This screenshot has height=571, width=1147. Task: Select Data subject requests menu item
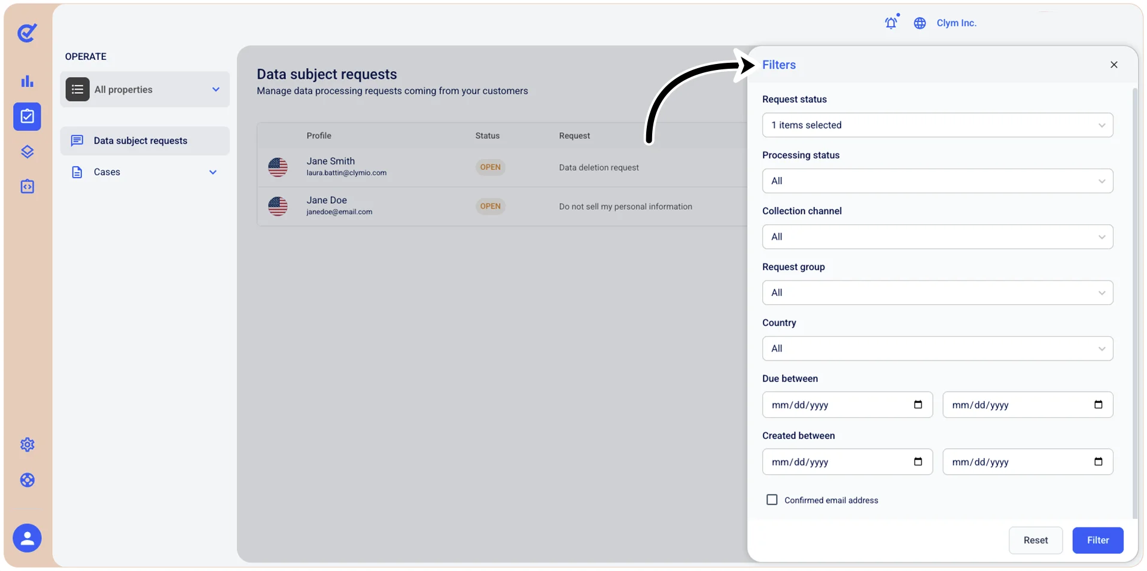pos(144,141)
